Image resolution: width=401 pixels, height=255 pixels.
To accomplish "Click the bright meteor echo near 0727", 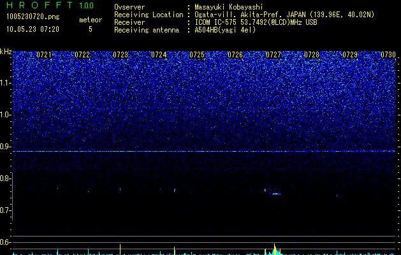I will 275,194.
